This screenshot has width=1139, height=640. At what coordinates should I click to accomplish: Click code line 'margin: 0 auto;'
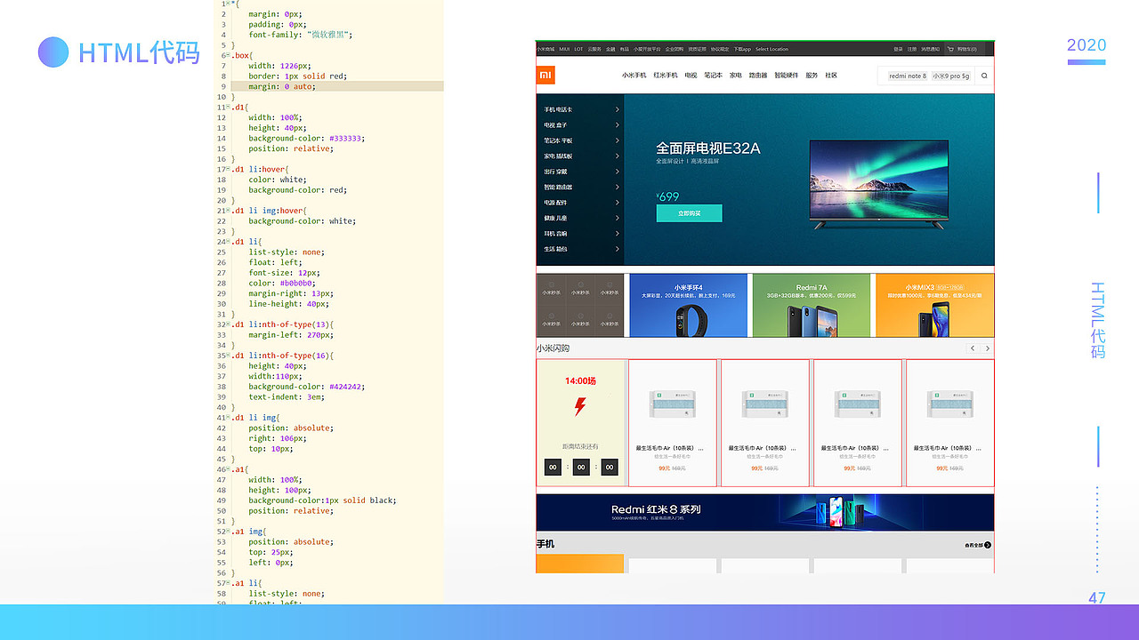tap(282, 86)
